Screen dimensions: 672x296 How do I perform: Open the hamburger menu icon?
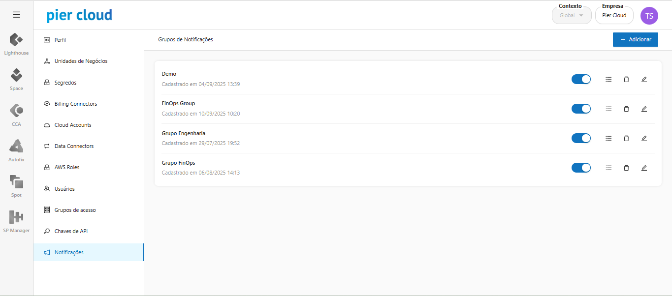pyautogui.click(x=16, y=15)
